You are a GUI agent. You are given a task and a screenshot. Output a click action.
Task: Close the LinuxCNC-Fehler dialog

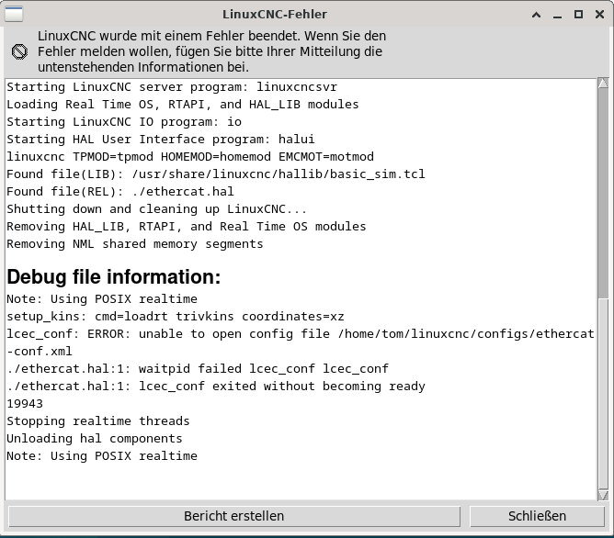599,15
